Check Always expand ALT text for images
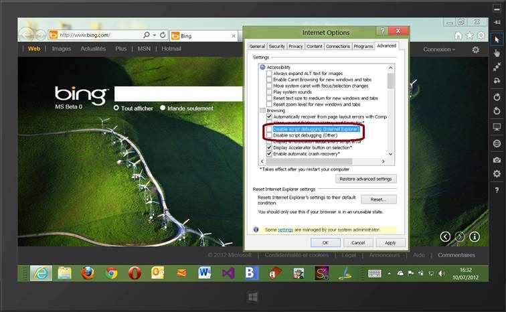Viewport: 506px width, 312px height. coord(269,74)
